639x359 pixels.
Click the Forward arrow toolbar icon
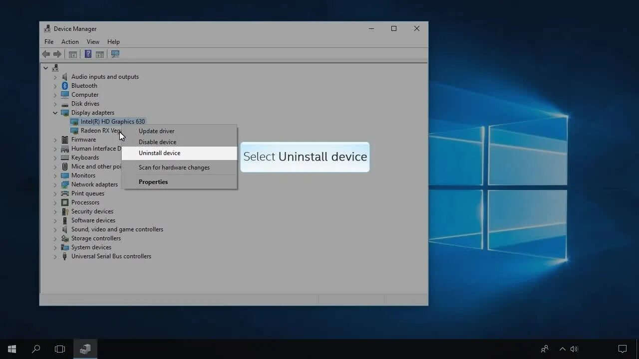(x=57, y=54)
